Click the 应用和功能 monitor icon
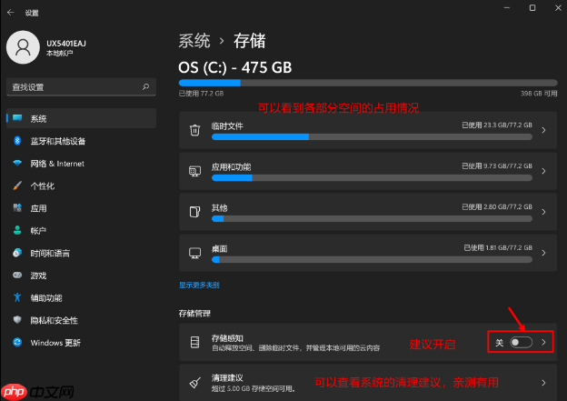The height and width of the screenshot is (401, 567). click(x=194, y=171)
